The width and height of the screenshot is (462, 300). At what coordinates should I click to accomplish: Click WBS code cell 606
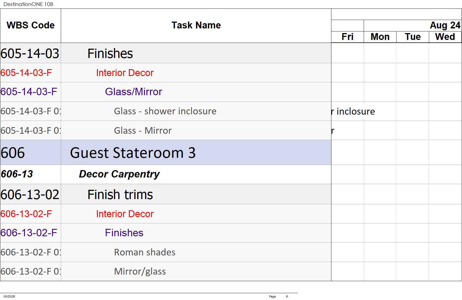click(x=30, y=153)
